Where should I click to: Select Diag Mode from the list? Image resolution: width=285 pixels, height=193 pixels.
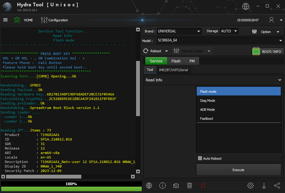pyautogui.click(x=208, y=101)
